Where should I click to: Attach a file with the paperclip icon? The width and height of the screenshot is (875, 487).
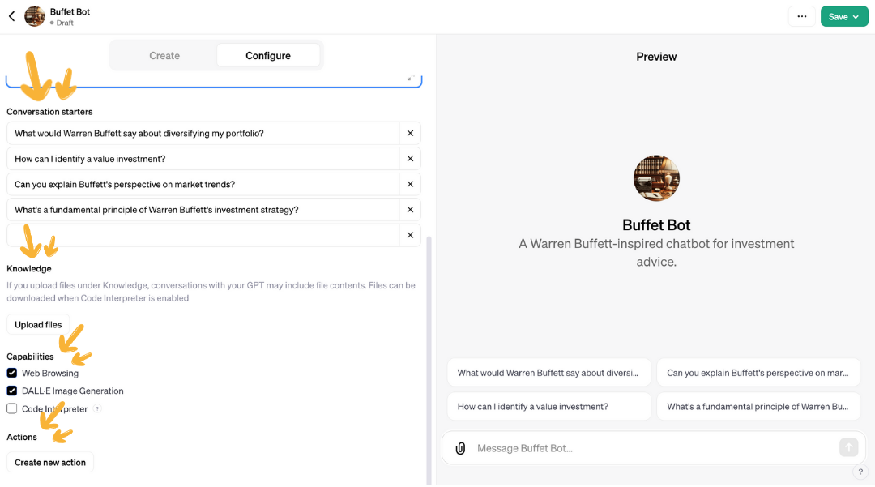pyautogui.click(x=460, y=448)
